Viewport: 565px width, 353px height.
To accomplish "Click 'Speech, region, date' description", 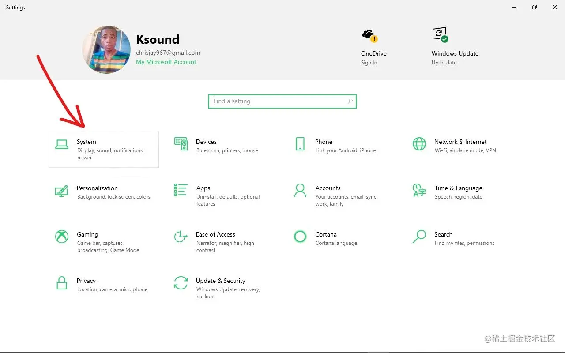I will (x=458, y=197).
